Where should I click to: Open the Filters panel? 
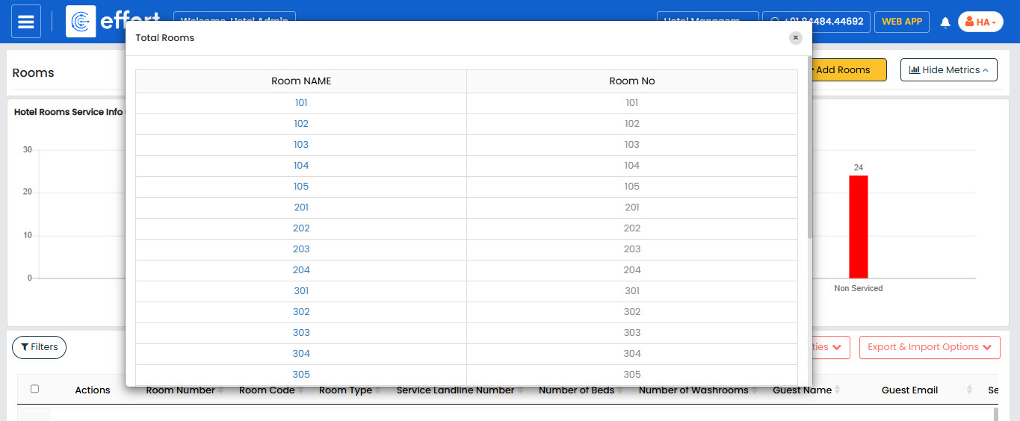[x=39, y=347]
